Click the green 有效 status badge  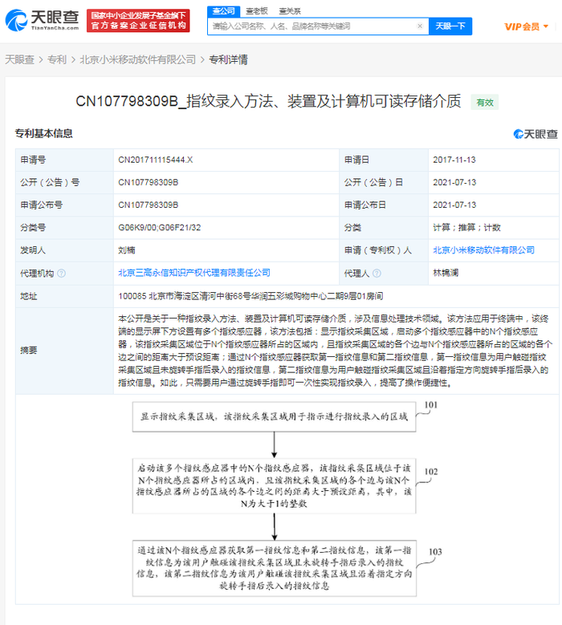(x=485, y=103)
